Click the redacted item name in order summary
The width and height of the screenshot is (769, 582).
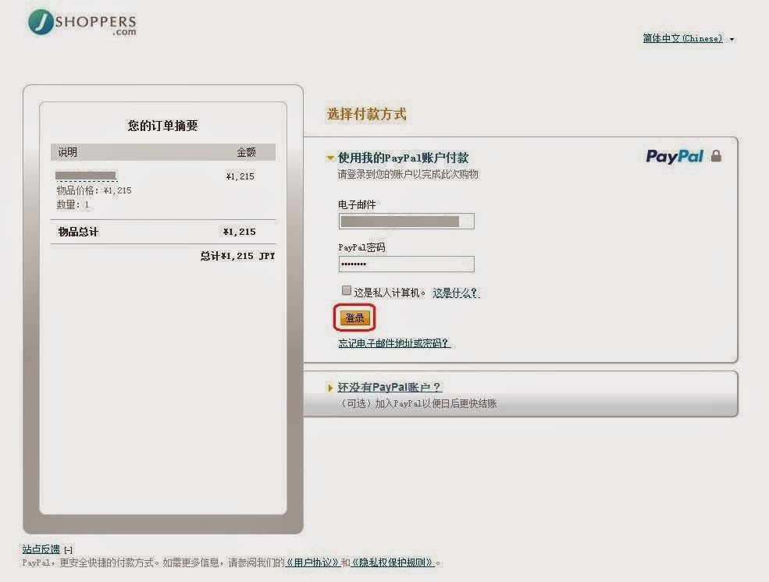pyautogui.click(x=86, y=176)
